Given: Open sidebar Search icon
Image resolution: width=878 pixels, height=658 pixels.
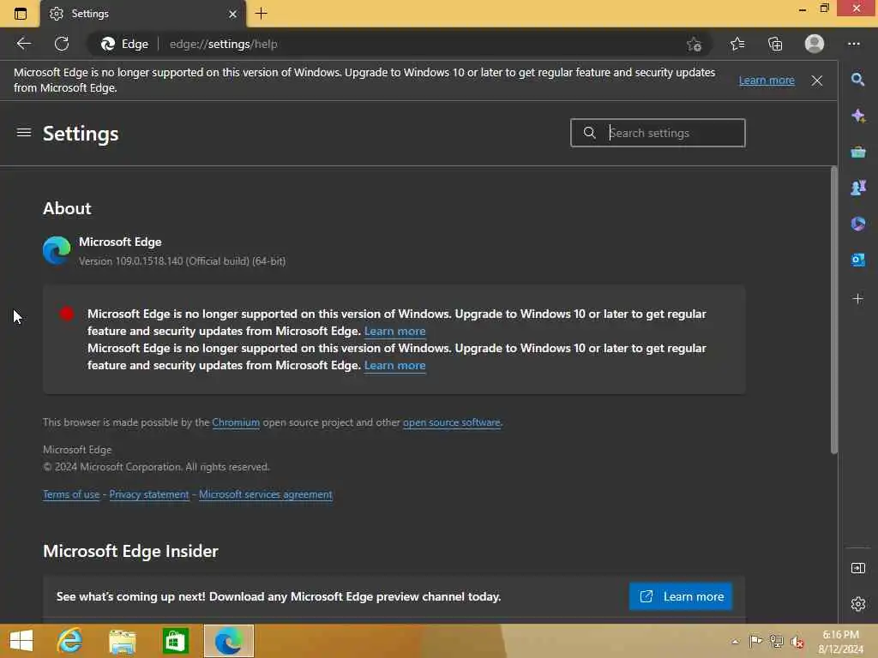Looking at the screenshot, I should pyautogui.click(x=857, y=80).
